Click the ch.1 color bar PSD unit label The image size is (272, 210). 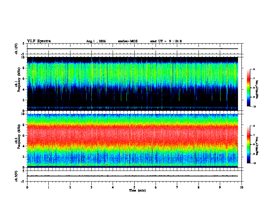(x=257, y=89)
